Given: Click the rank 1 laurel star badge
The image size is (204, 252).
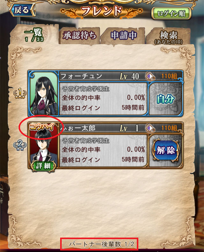Looking at the screenshot, I should (x=20, y=94).
